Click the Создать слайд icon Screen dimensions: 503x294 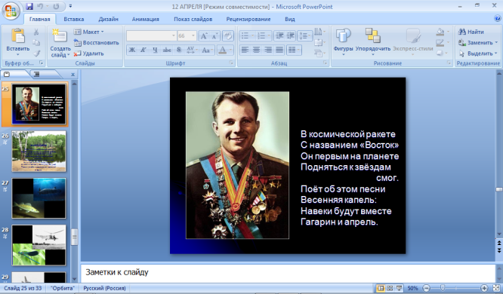(60, 35)
